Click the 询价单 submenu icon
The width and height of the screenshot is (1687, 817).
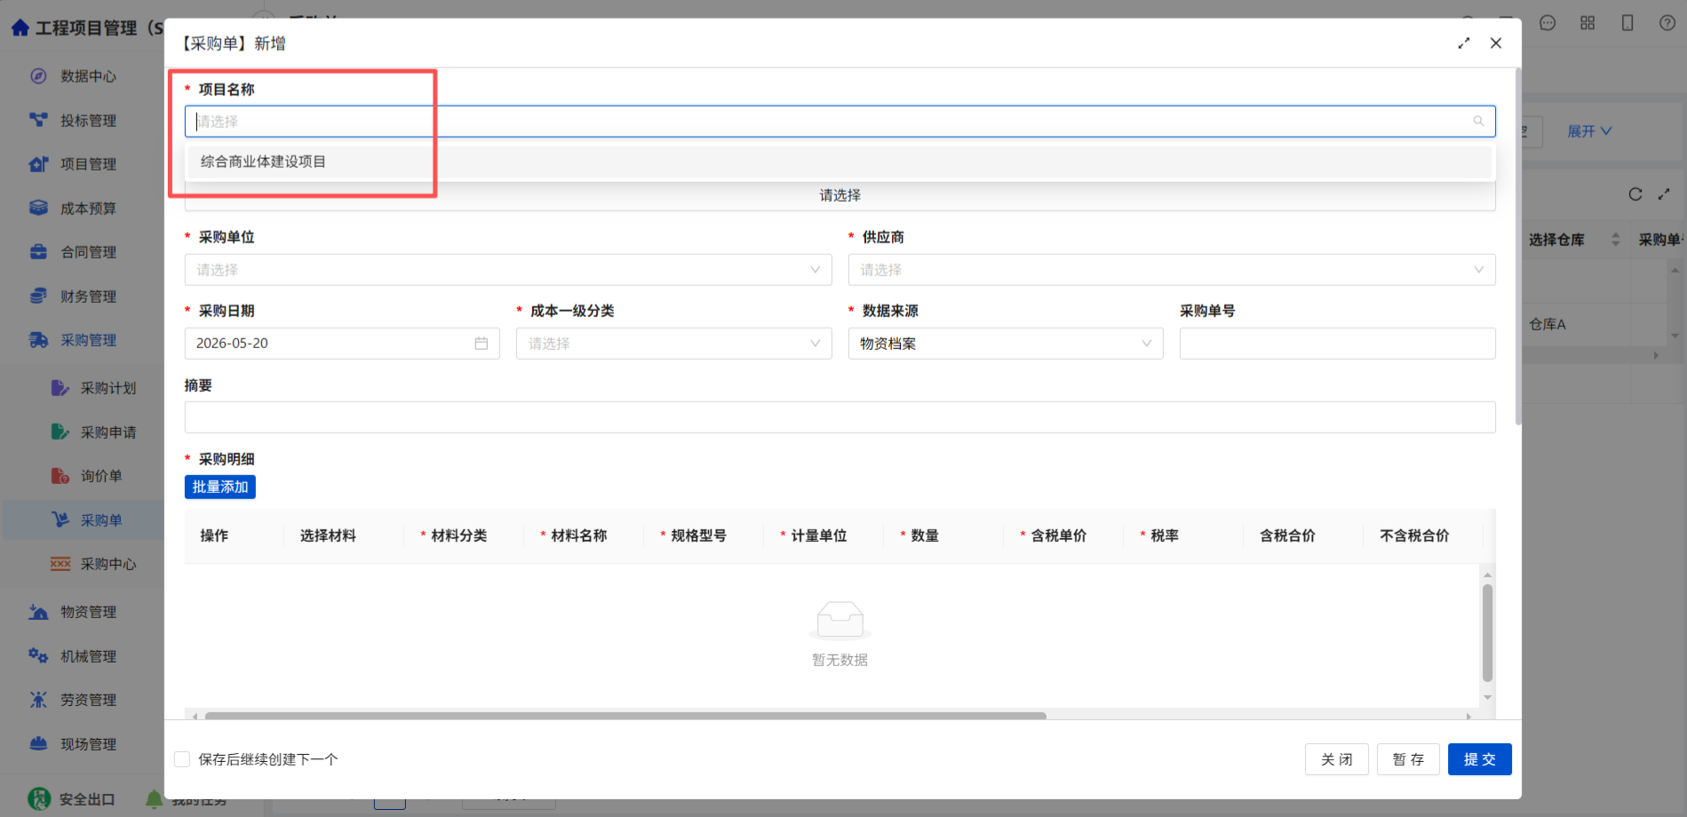point(60,476)
